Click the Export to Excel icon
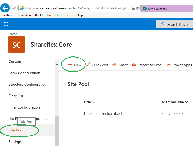The image size is (193, 146). 134,65
